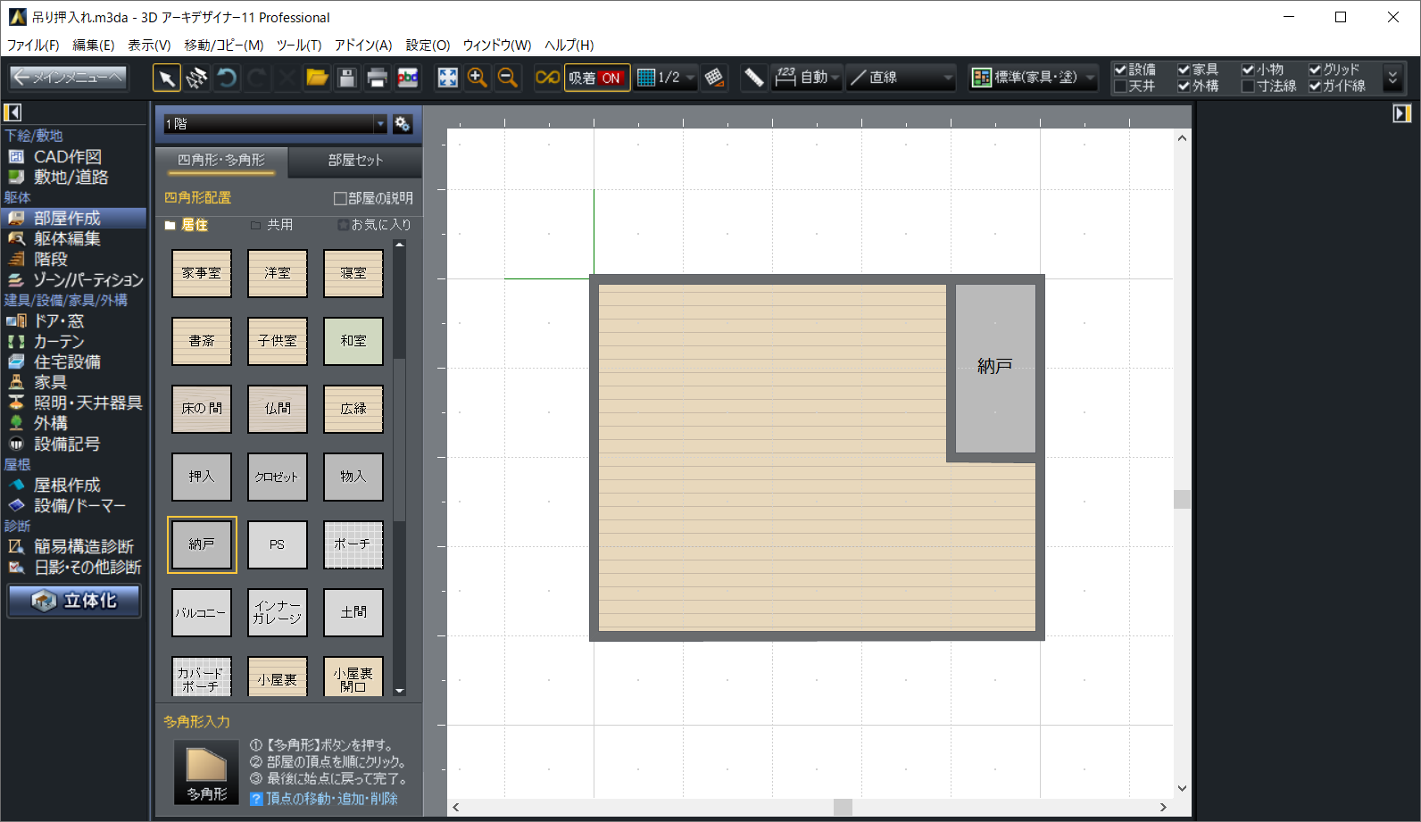Image resolution: width=1421 pixels, height=822 pixels.
Task: Tick the 部屋の説明 checkbox
Action: coord(340,198)
